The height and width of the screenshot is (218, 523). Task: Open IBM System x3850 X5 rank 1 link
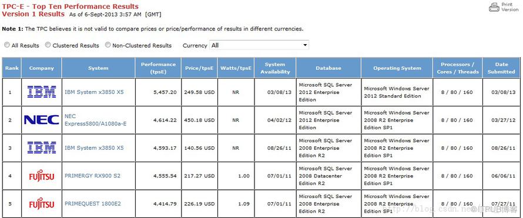click(94, 92)
